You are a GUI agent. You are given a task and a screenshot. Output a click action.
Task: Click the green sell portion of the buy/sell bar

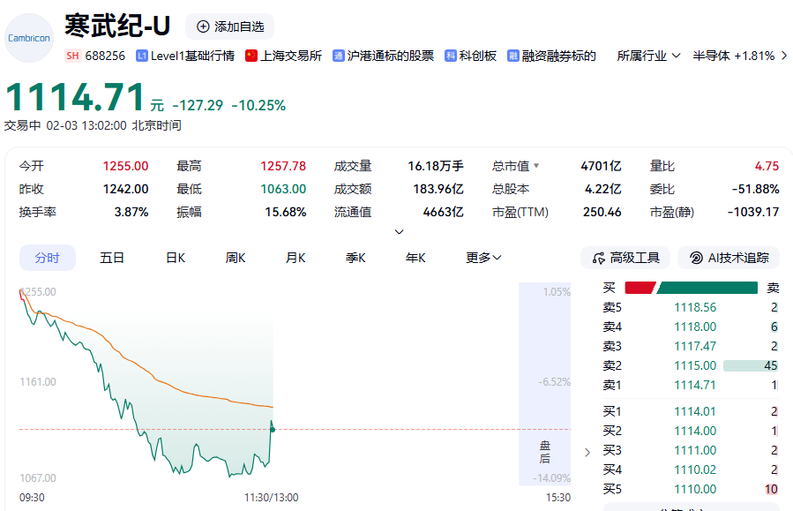(707, 288)
